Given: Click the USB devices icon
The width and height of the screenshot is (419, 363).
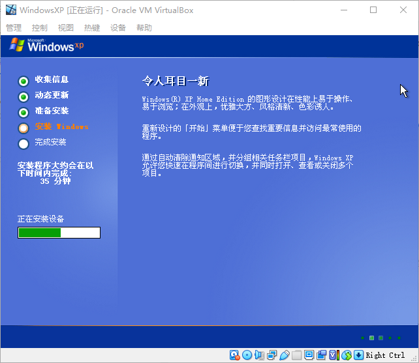Looking at the screenshot, I should 285,355.
